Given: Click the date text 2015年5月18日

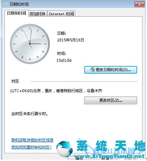Looking at the screenshot, I should click(x=70, y=40).
